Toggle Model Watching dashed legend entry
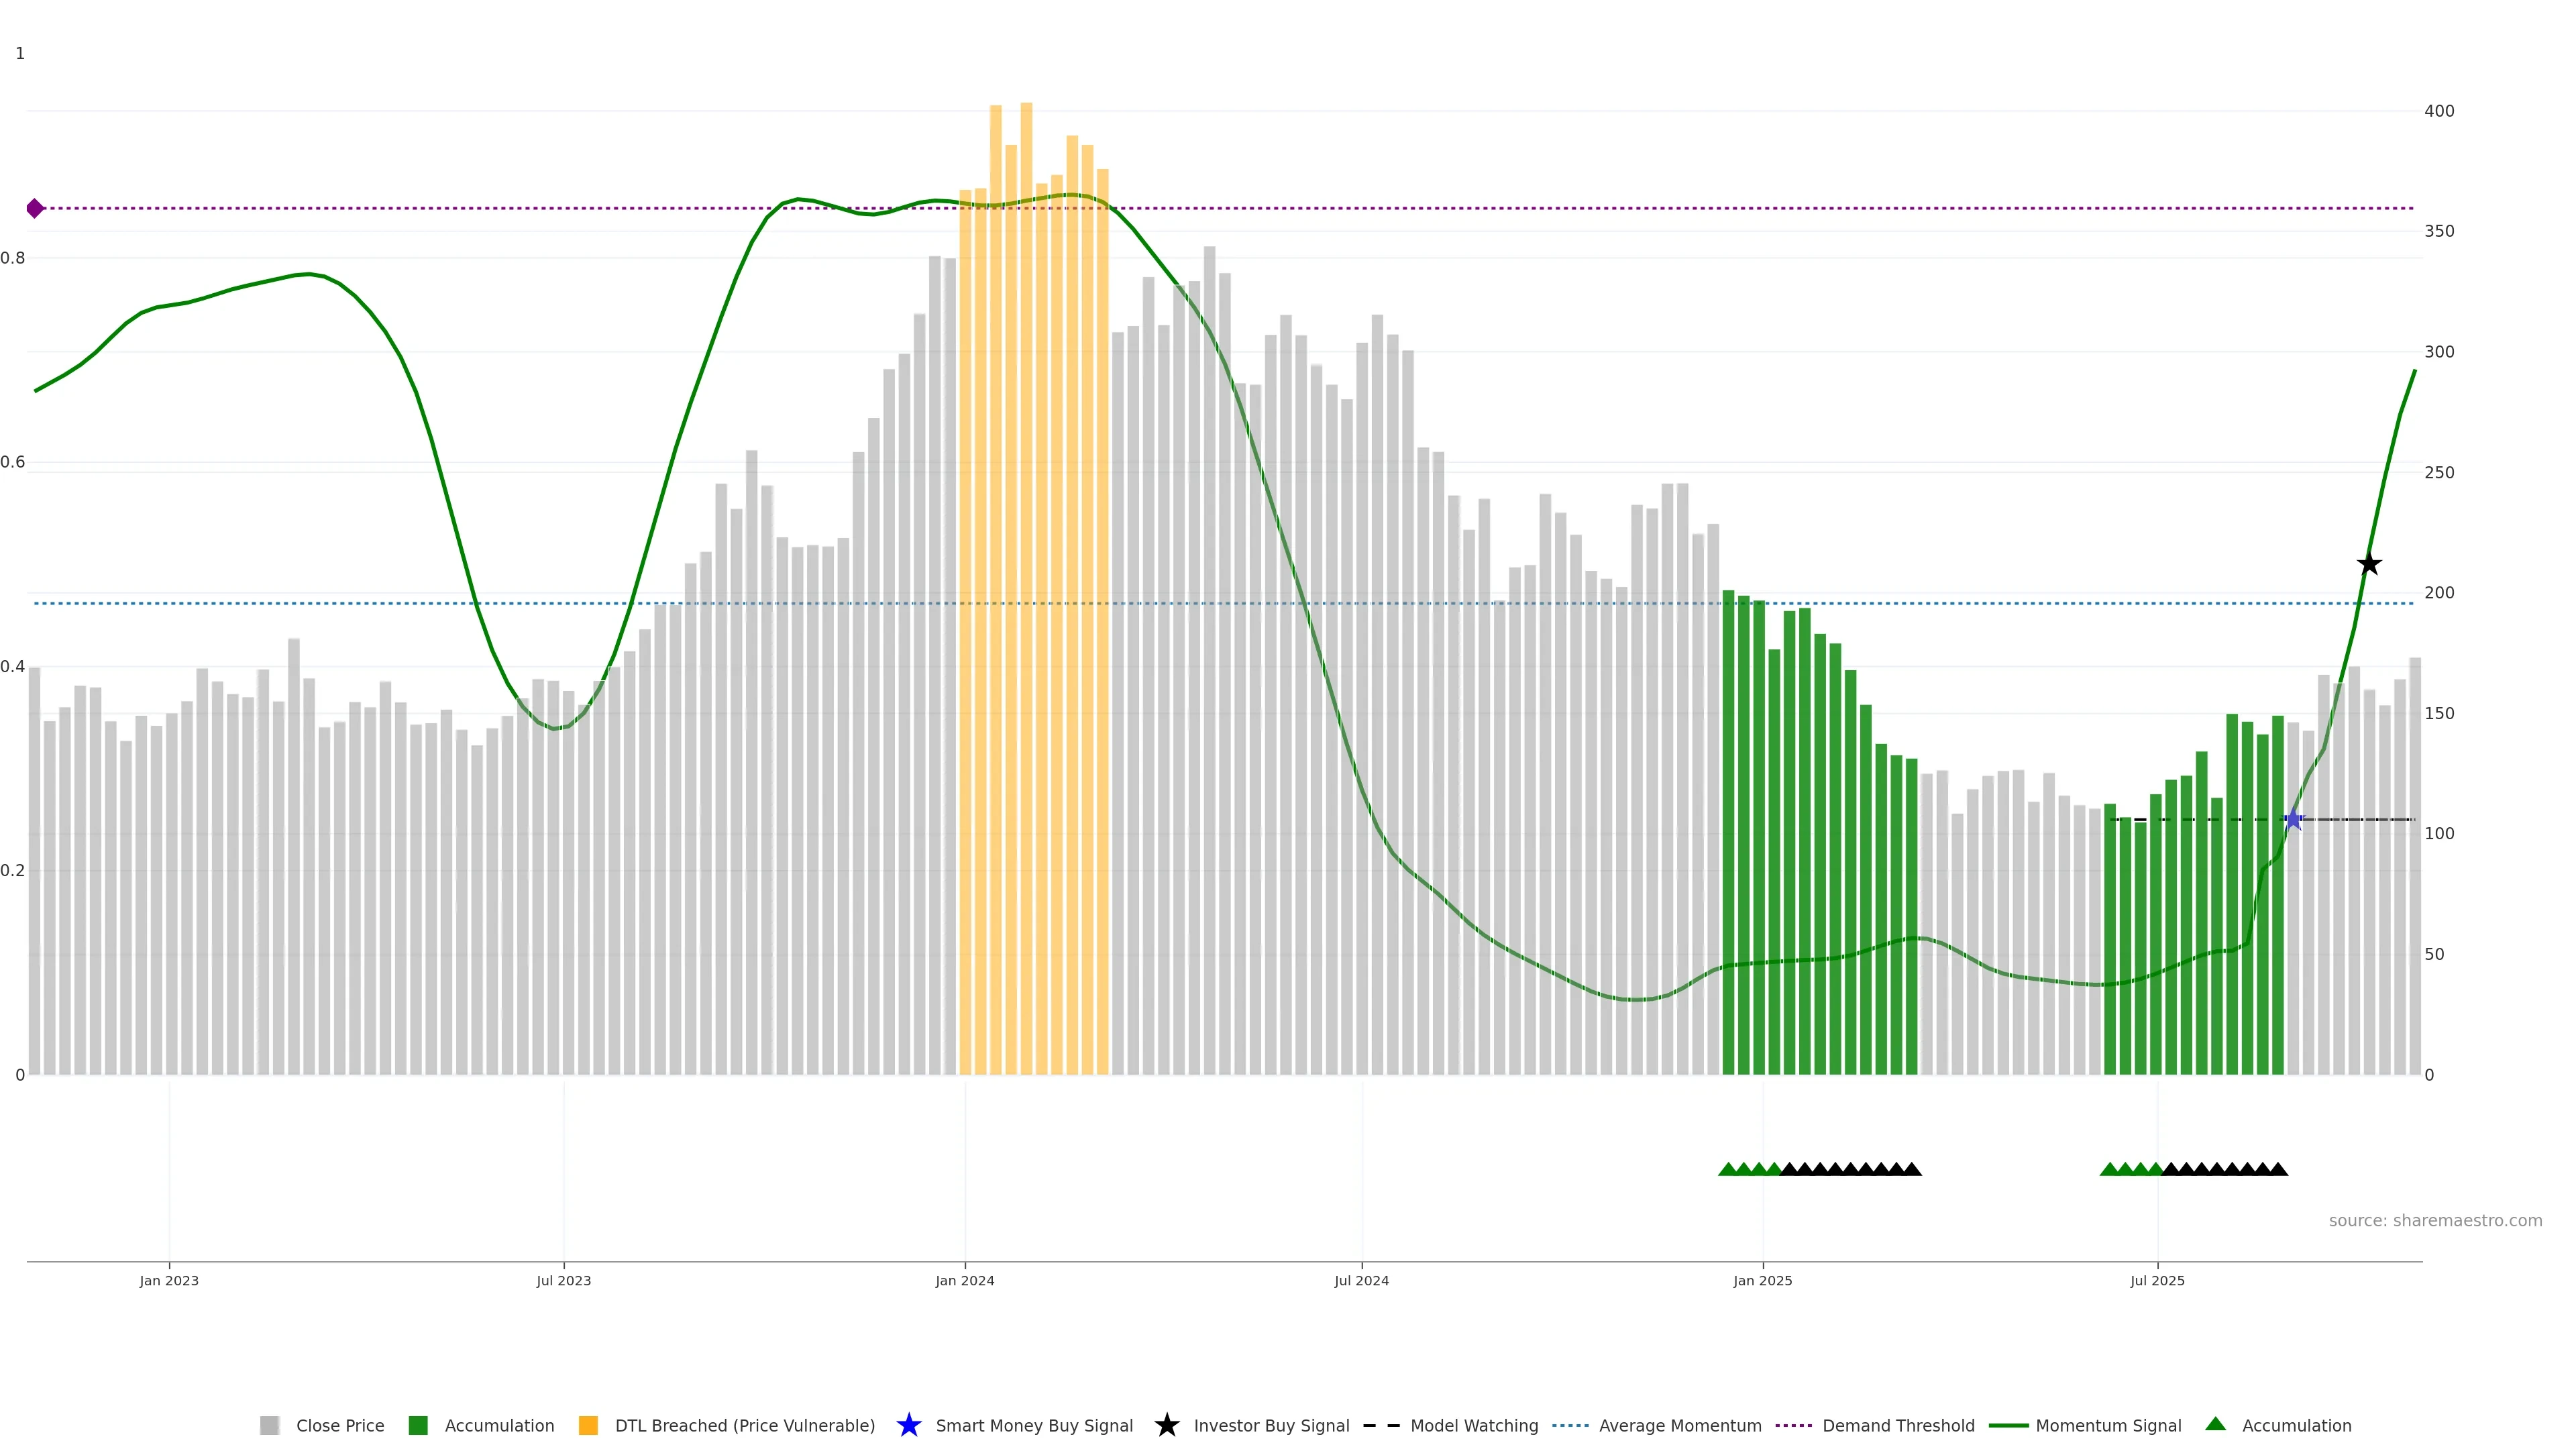 tap(1382, 1425)
